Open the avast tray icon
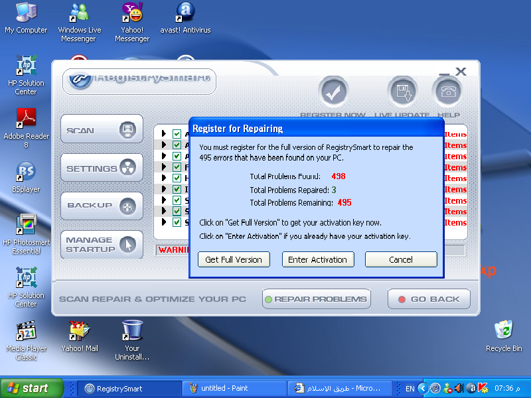 471,388
